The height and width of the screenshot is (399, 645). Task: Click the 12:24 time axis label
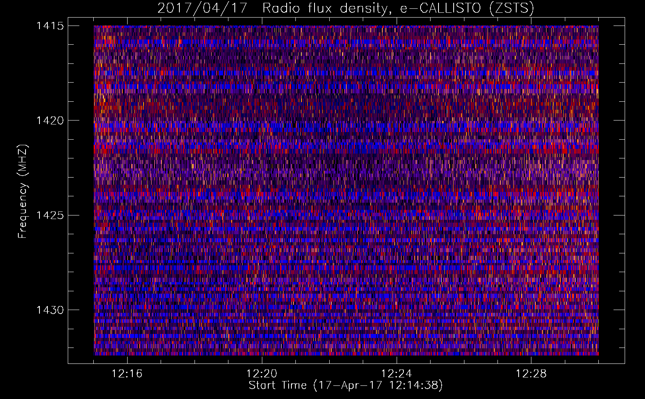click(397, 374)
